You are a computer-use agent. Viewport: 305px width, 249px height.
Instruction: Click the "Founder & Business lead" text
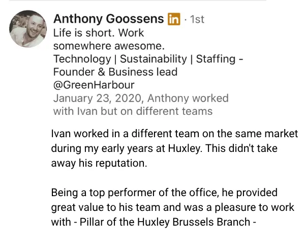115,72
